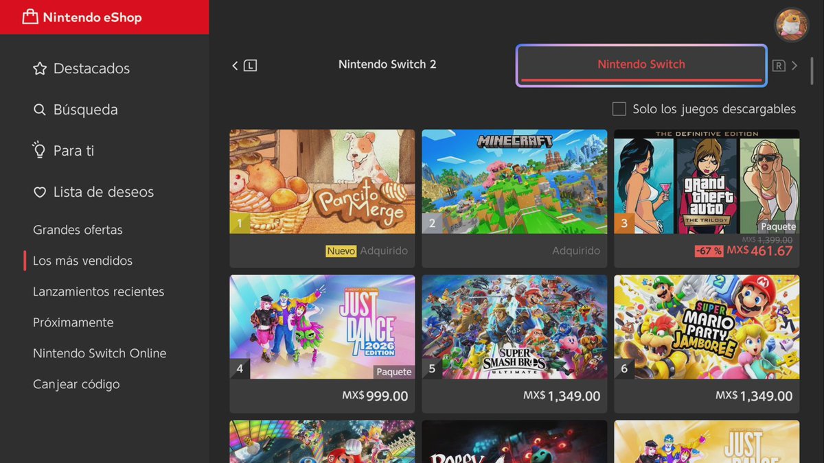Click the Nintendo eShop title text
The width and height of the screenshot is (824, 463).
(92, 18)
